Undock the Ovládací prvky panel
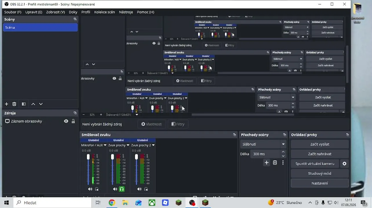Viewport: 372px width, 208px height. point(347,135)
